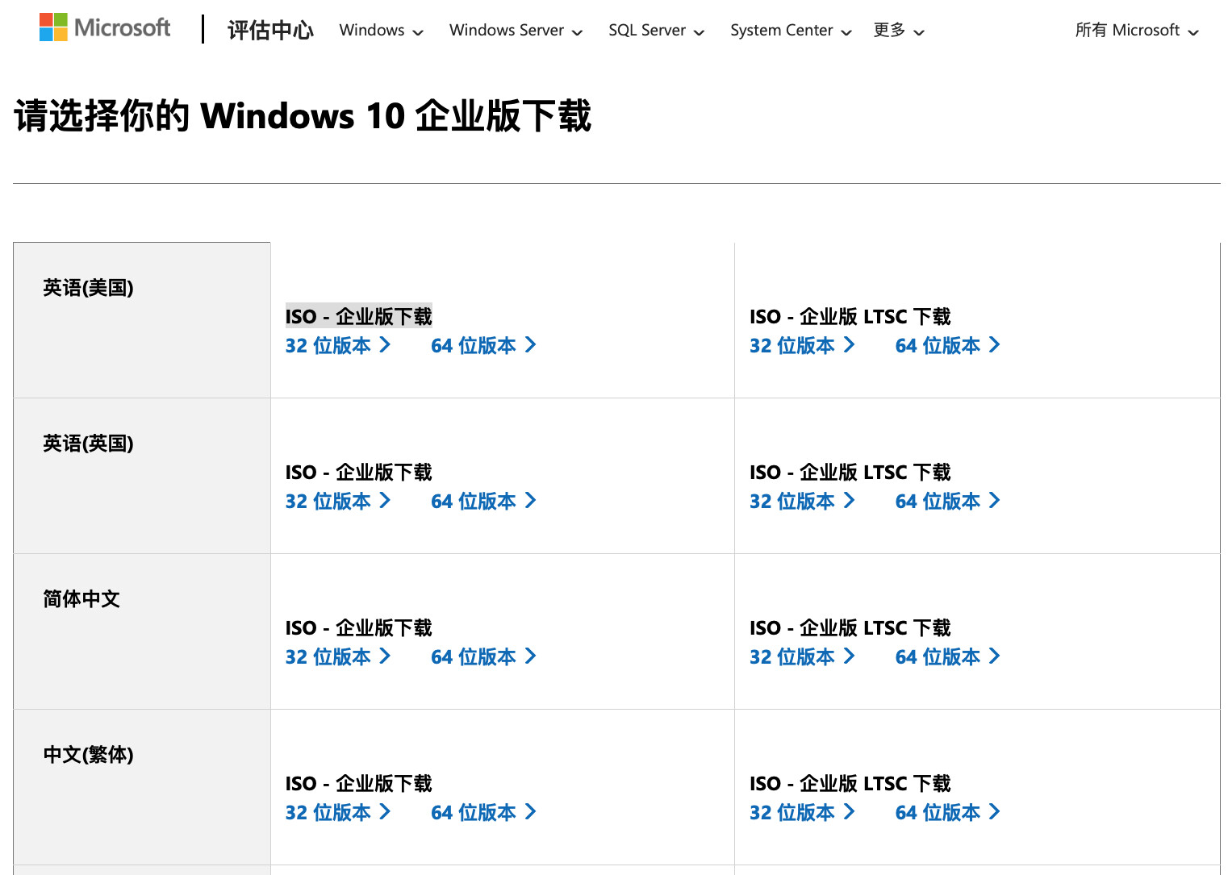Click ISO - 企业版 LTSC 下载 label in 英语(英国) row
The height and width of the screenshot is (875, 1228).
pos(850,472)
